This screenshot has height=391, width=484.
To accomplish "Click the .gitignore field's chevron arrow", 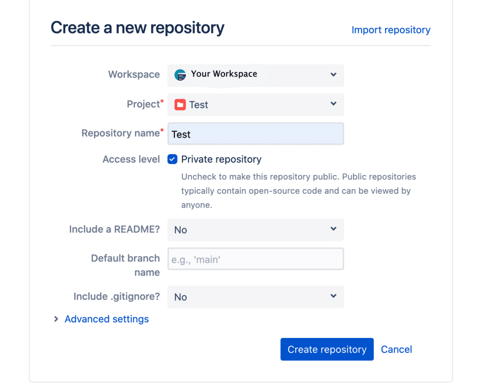I will (333, 296).
